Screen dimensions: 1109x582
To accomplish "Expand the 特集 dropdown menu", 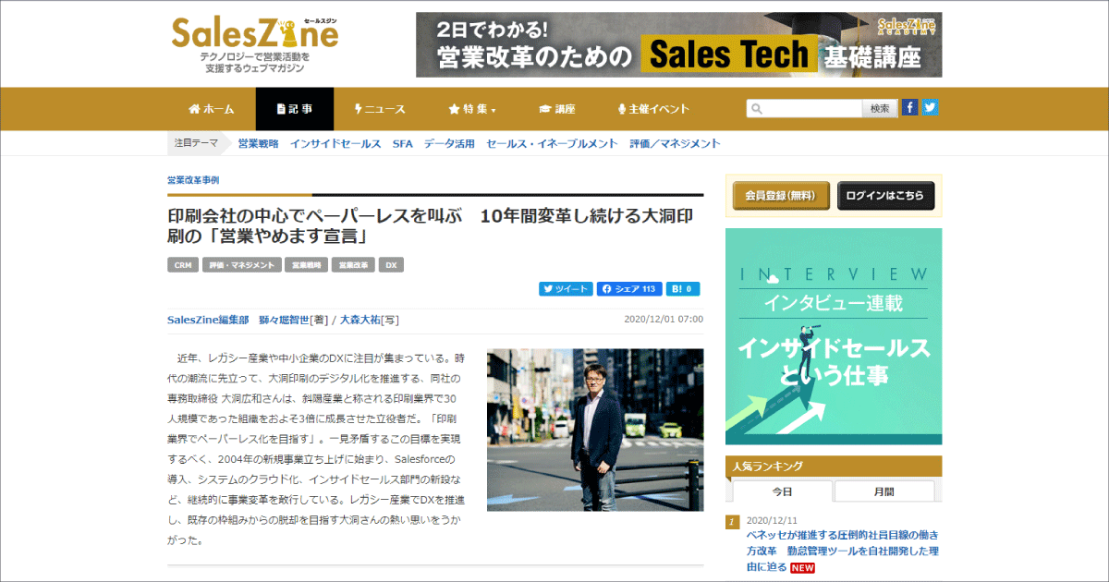I will tap(472, 109).
